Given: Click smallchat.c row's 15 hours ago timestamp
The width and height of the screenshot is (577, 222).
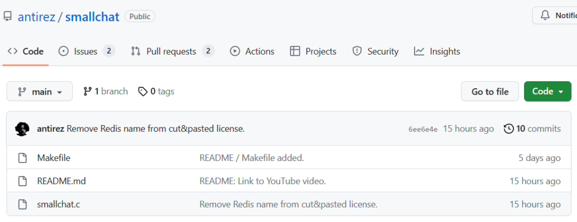Looking at the screenshot, I should [535, 204].
